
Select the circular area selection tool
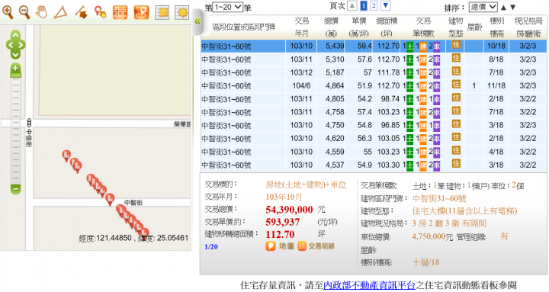pyautogui.click(x=182, y=12)
